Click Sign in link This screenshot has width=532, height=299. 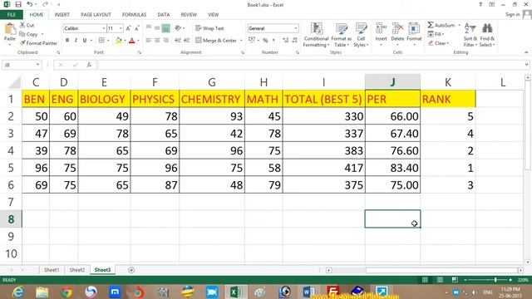[x=512, y=14]
